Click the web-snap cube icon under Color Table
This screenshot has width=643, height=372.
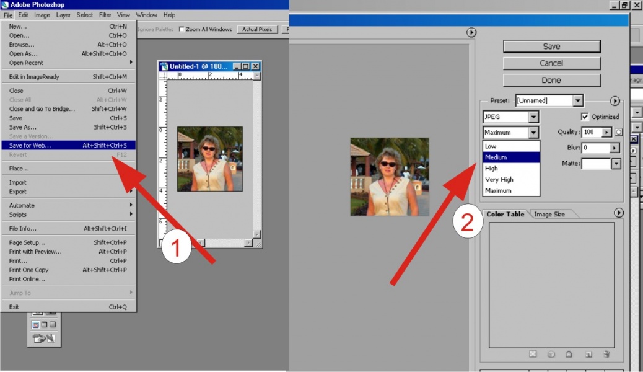click(x=551, y=354)
